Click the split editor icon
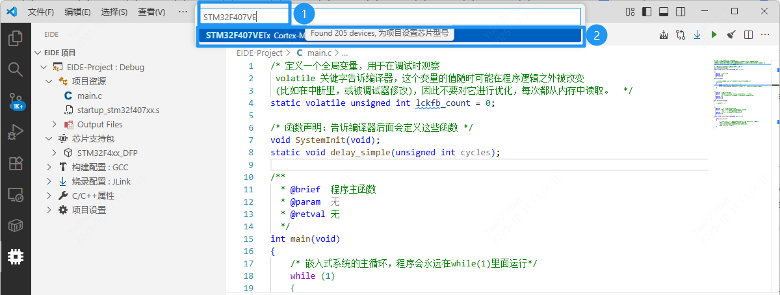The width and height of the screenshot is (780, 295). (x=748, y=34)
